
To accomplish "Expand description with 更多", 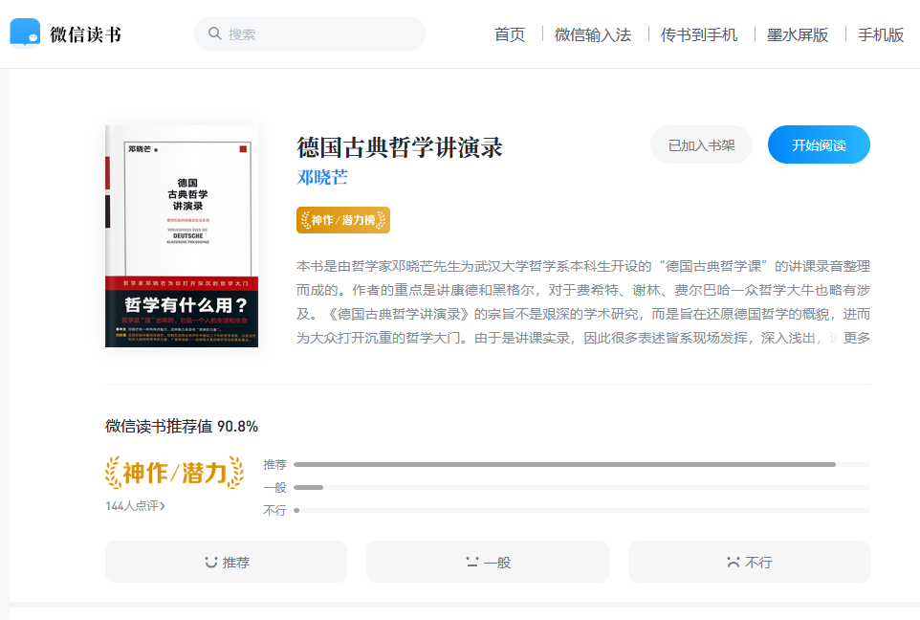I will [856, 338].
